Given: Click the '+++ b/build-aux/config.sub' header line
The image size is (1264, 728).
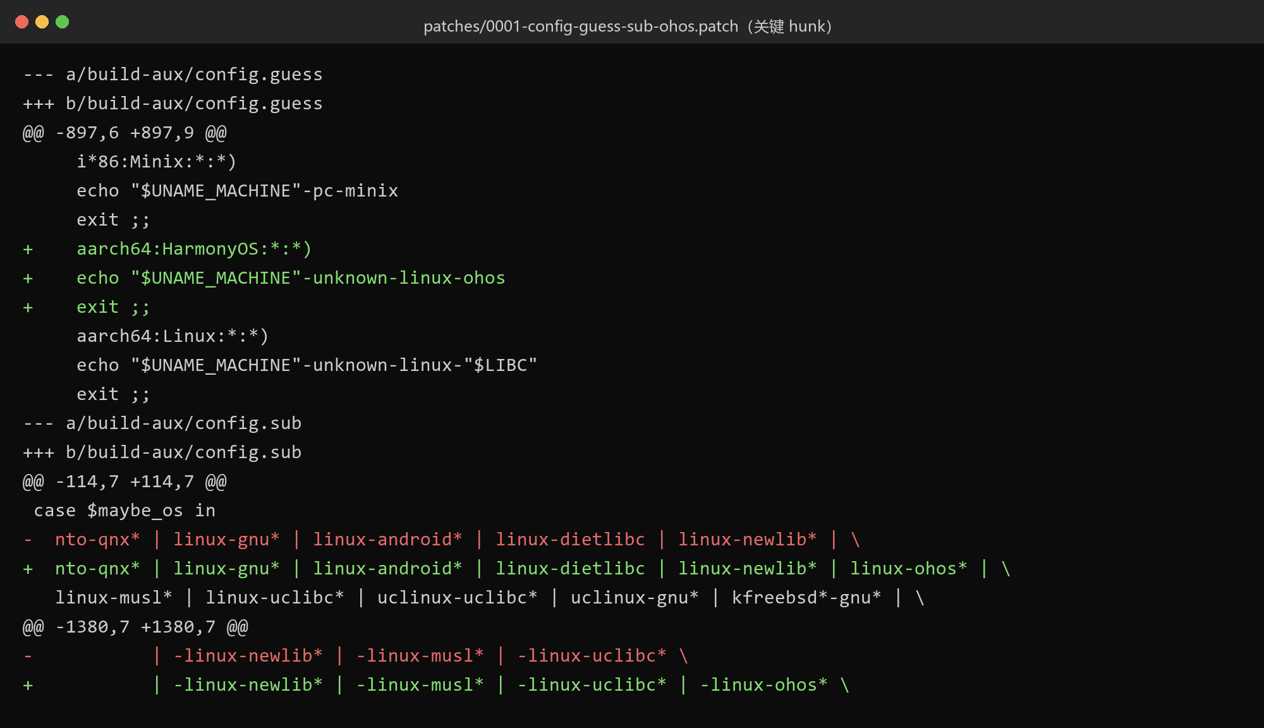Looking at the screenshot, I should 162,452.
